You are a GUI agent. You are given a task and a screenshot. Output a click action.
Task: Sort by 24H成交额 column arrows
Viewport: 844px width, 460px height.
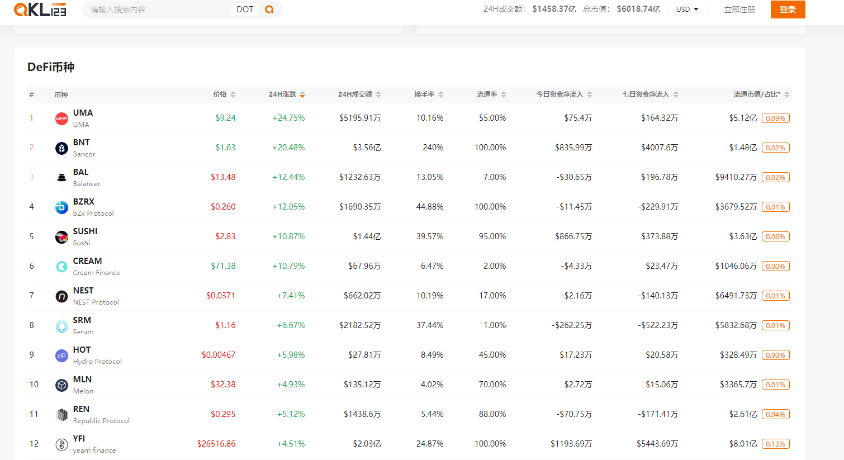pyautogui.click(x=378, y=94)
